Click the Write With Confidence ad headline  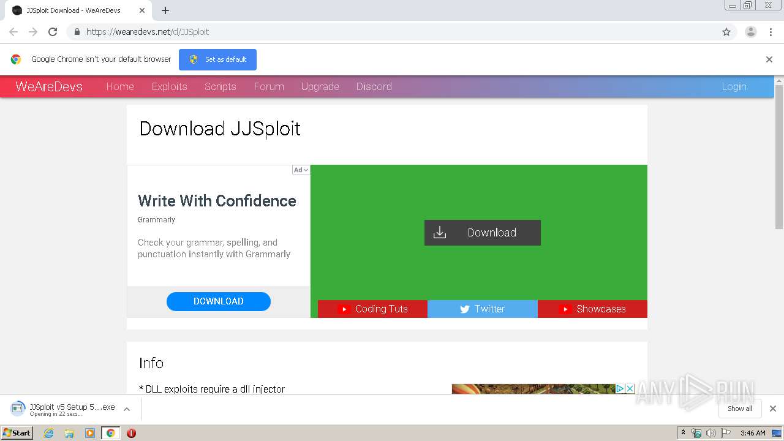[217, 201]
